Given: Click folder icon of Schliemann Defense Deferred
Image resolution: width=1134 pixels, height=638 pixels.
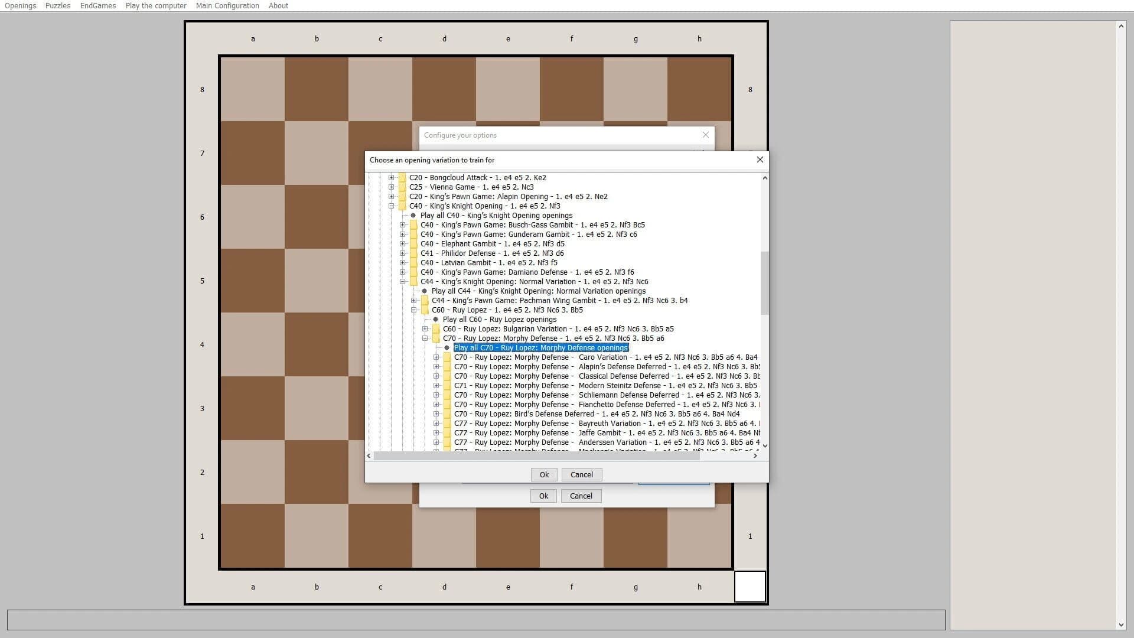Looking at the screenshot, I should click(x=447, y=395).
